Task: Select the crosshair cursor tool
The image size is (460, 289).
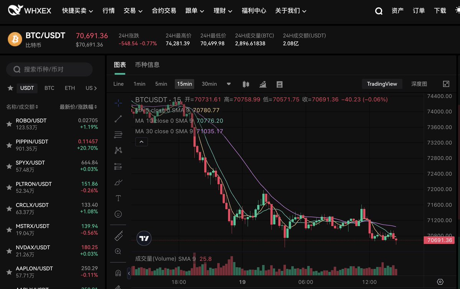Action: point(118,103)
